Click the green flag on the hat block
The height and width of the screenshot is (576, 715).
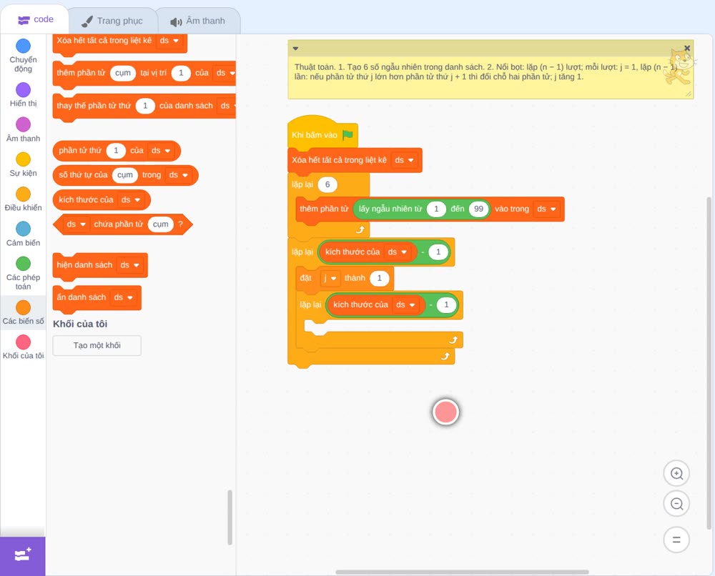click(x=347, y=135)
